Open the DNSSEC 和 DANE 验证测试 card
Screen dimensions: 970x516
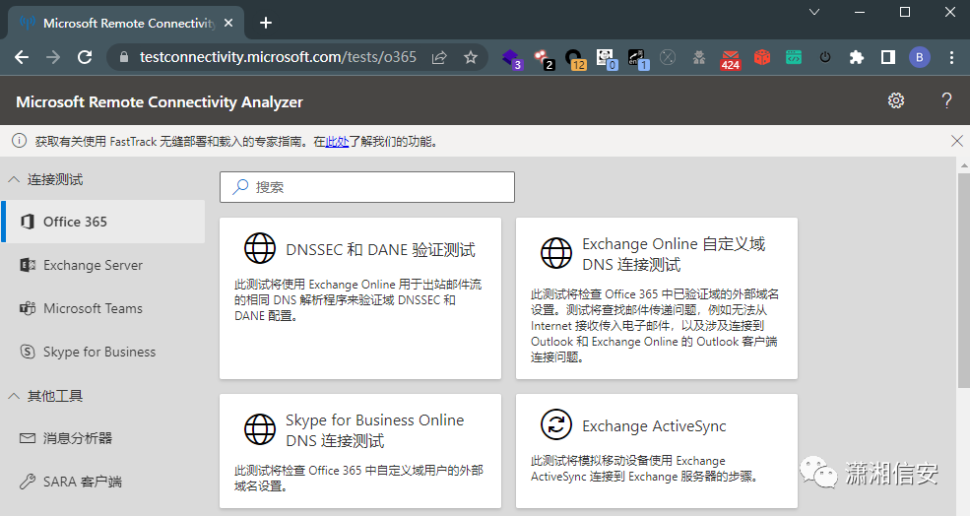pyautogui.click(x=360, y=298)
